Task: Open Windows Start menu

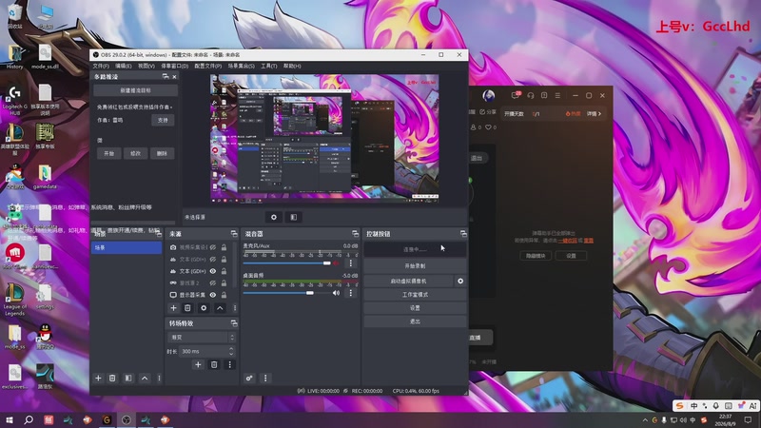Action: (x=10, y=419)
